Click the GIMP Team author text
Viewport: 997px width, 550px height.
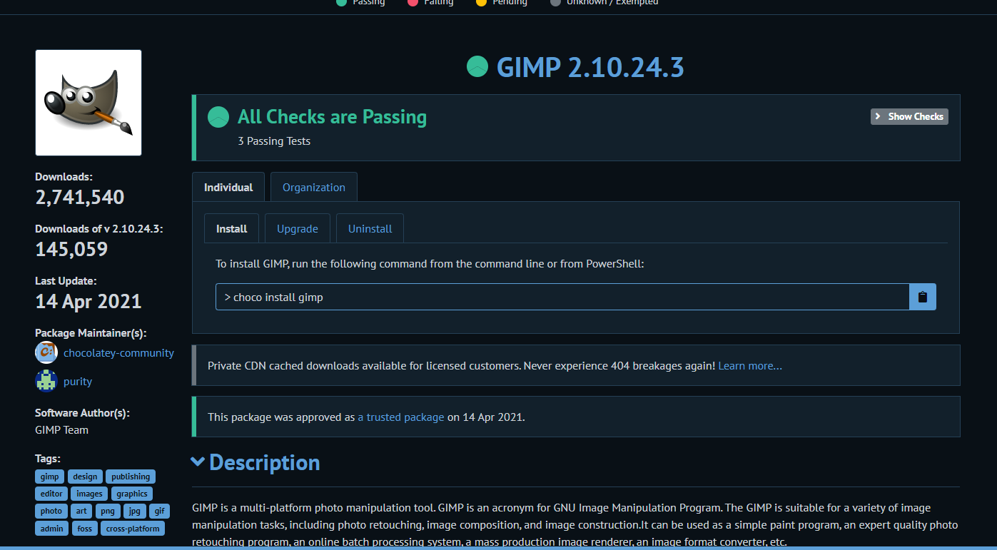point(61,430)
